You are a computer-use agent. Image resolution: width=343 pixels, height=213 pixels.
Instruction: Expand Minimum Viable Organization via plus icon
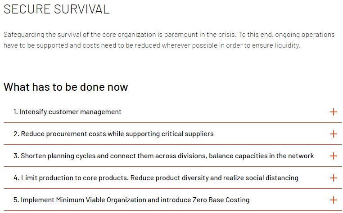(x=334, y=200)
